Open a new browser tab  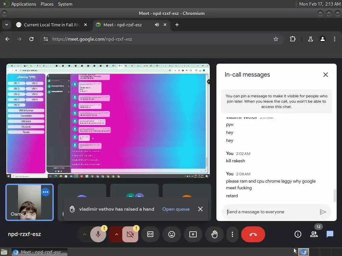(x=177, y=25)
